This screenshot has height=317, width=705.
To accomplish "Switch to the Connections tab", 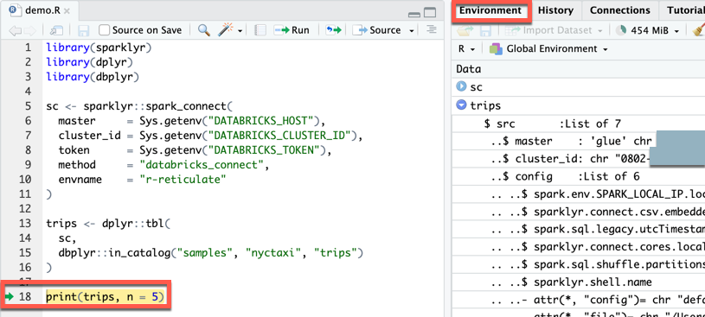I will click(620, 10).
